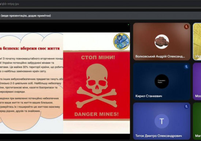Click the skull and crossbones symbol

pos(96,86)
